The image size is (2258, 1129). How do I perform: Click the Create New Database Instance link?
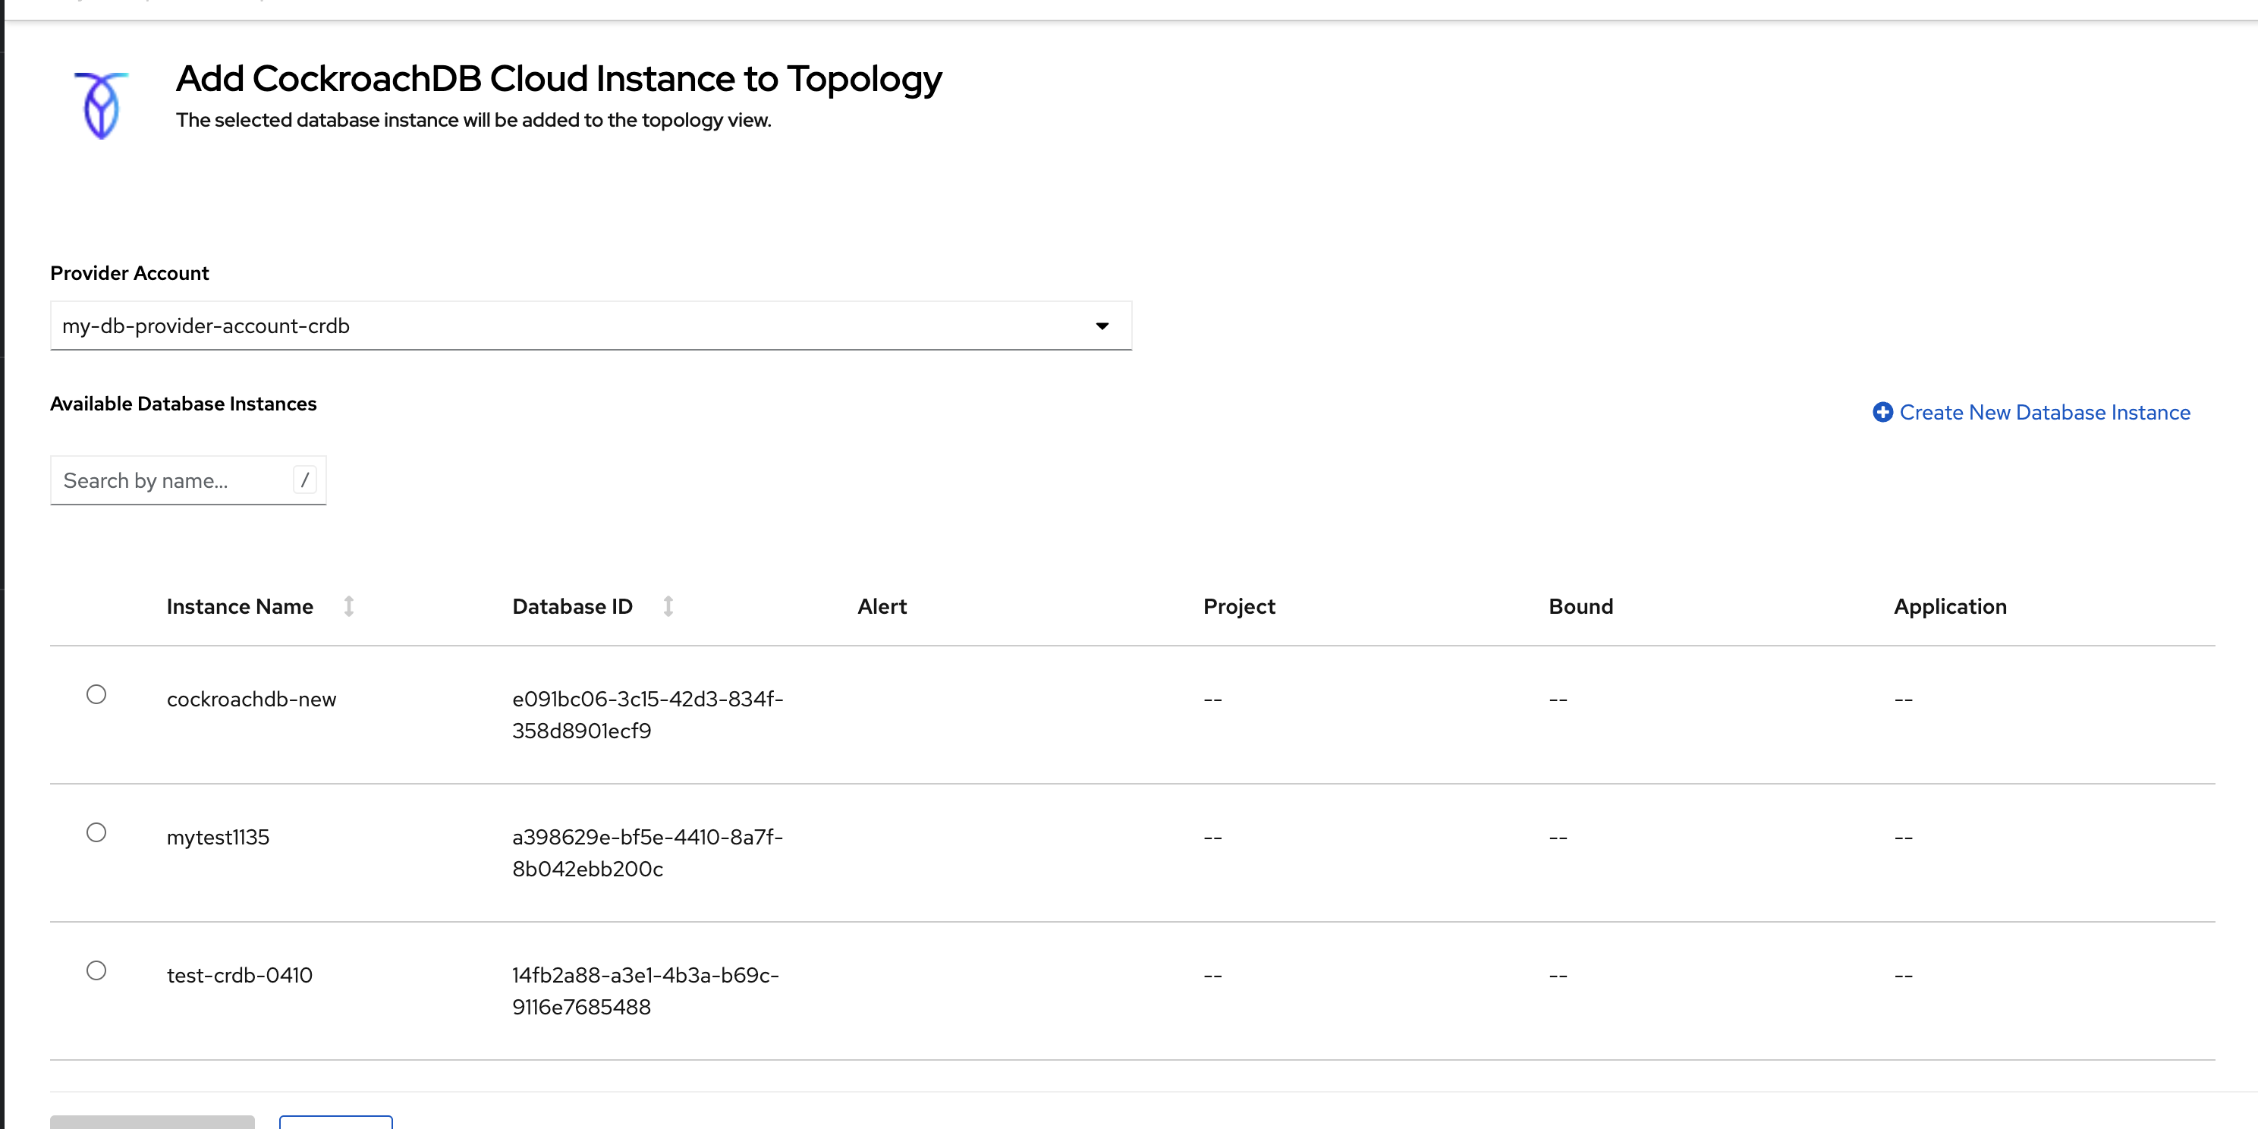[2043, 412]
